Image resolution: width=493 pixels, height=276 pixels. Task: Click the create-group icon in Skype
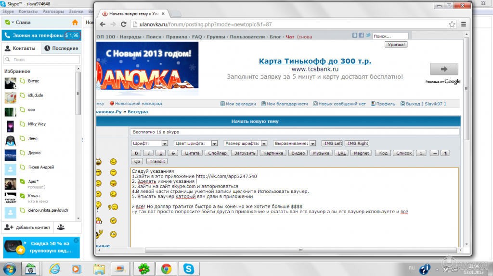tap(61, 227)
